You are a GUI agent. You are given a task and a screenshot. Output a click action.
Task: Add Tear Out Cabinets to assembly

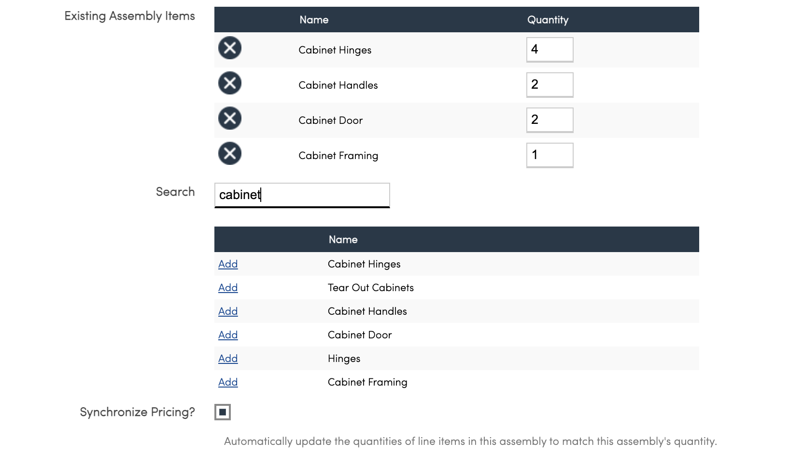(x=228, y=288)
